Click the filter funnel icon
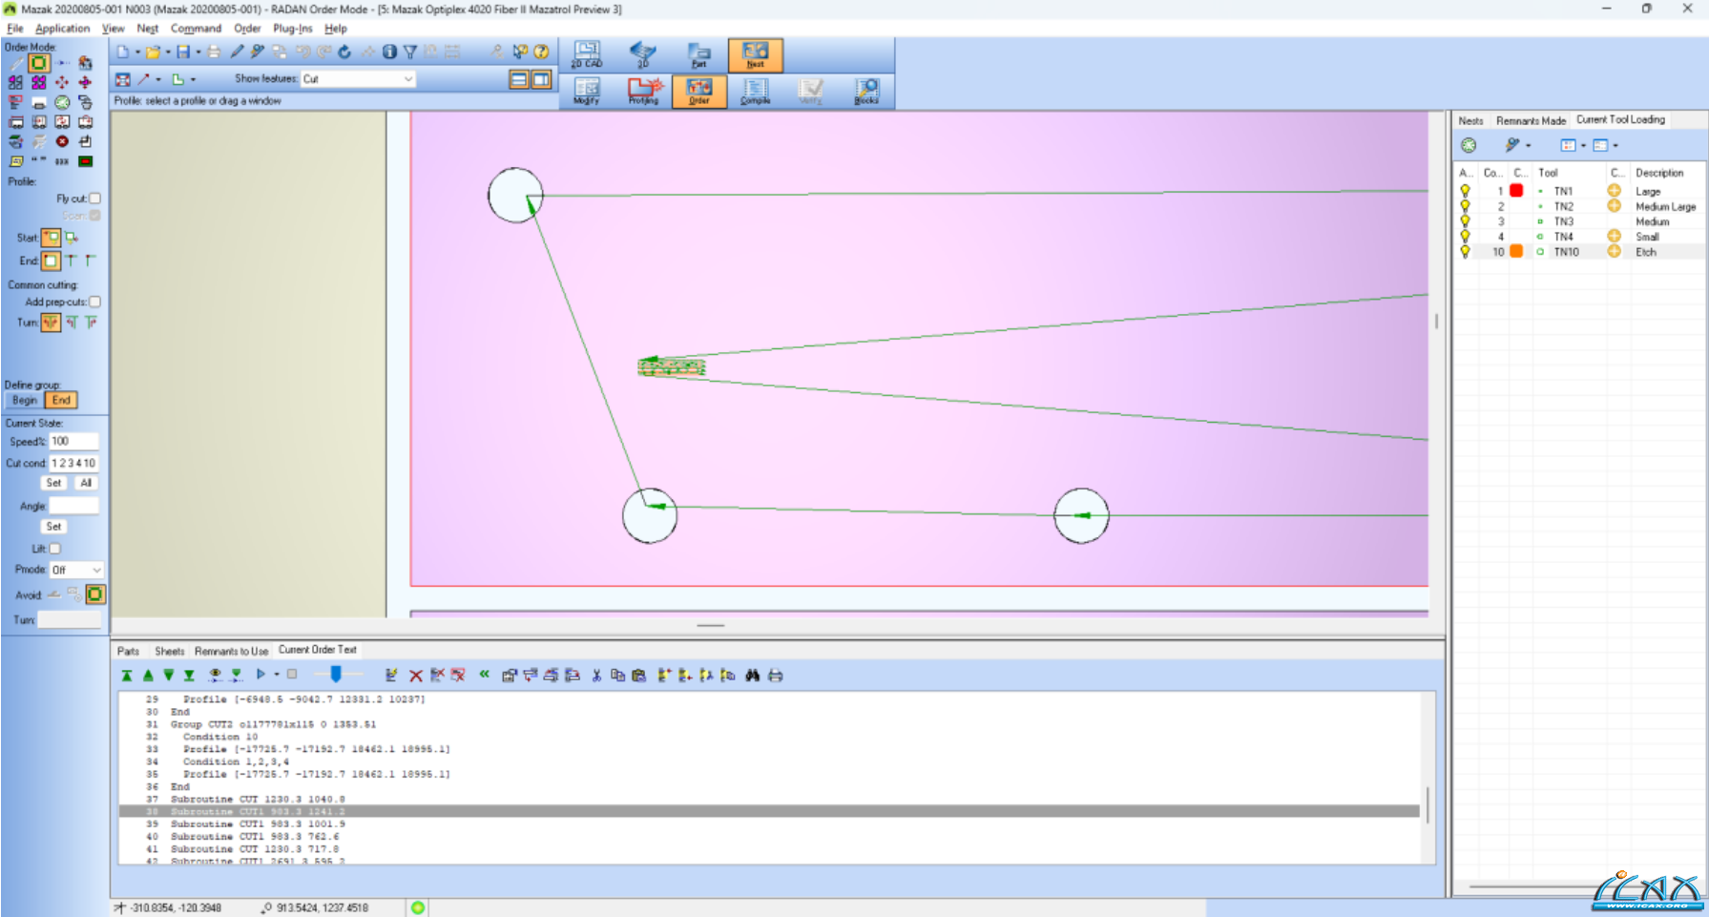 pos(409,52)
